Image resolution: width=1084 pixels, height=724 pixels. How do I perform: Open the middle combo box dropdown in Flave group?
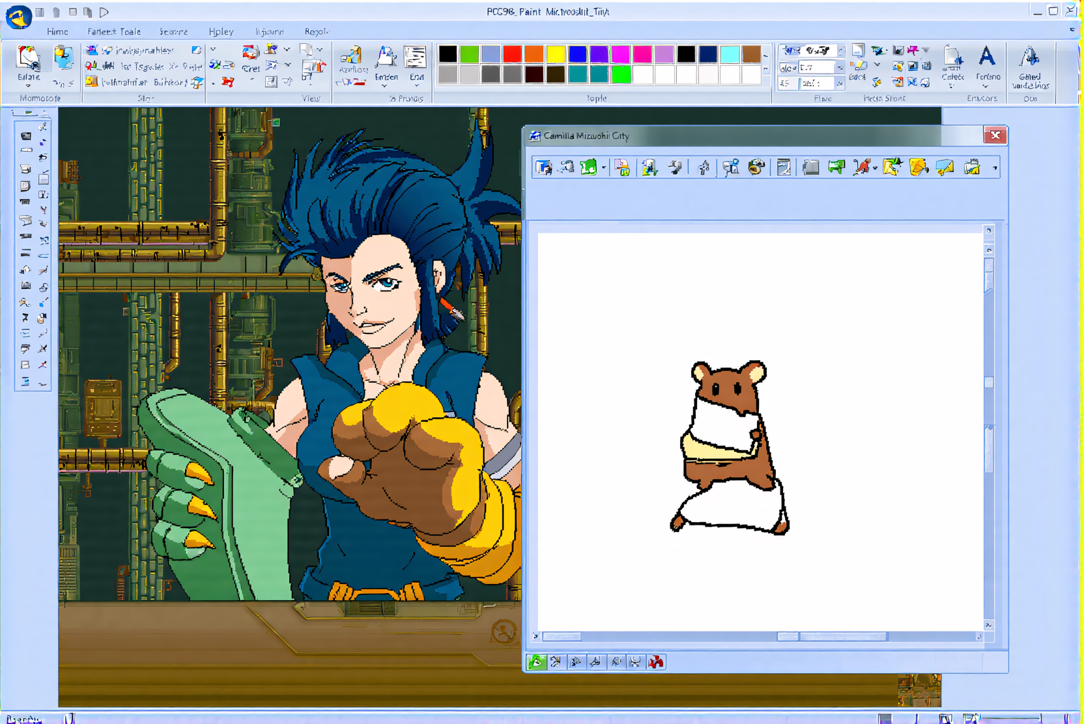click(840, 67)
